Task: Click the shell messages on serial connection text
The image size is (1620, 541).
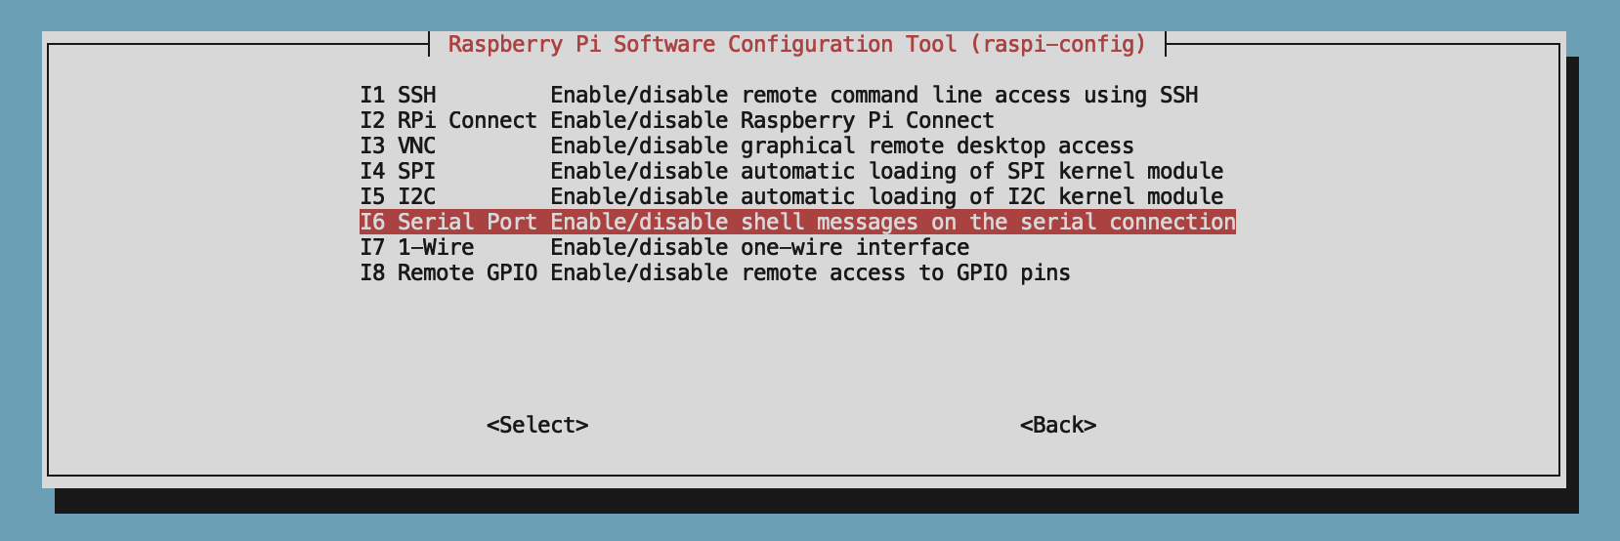Action: pyautogui.click(x=893, y=222)
